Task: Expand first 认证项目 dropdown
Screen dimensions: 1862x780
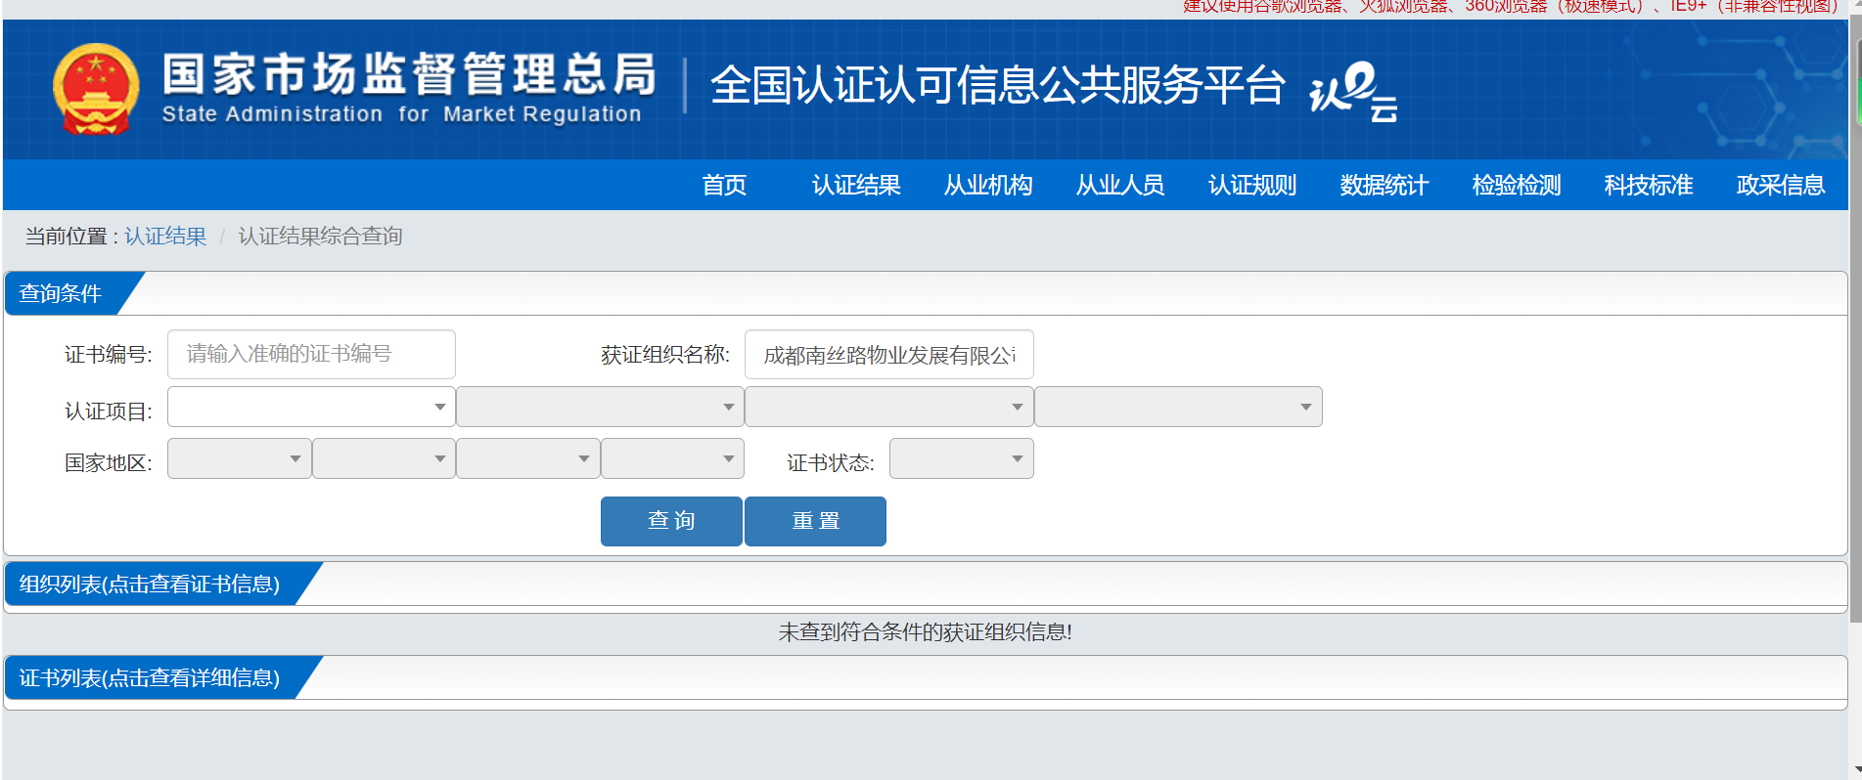Action: 311,407
